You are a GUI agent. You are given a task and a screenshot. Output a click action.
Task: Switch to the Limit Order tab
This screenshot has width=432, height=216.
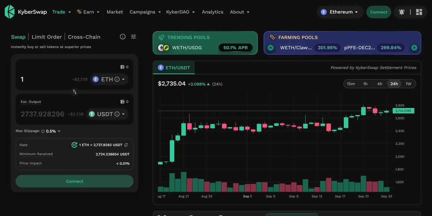[x=47, y=37]
